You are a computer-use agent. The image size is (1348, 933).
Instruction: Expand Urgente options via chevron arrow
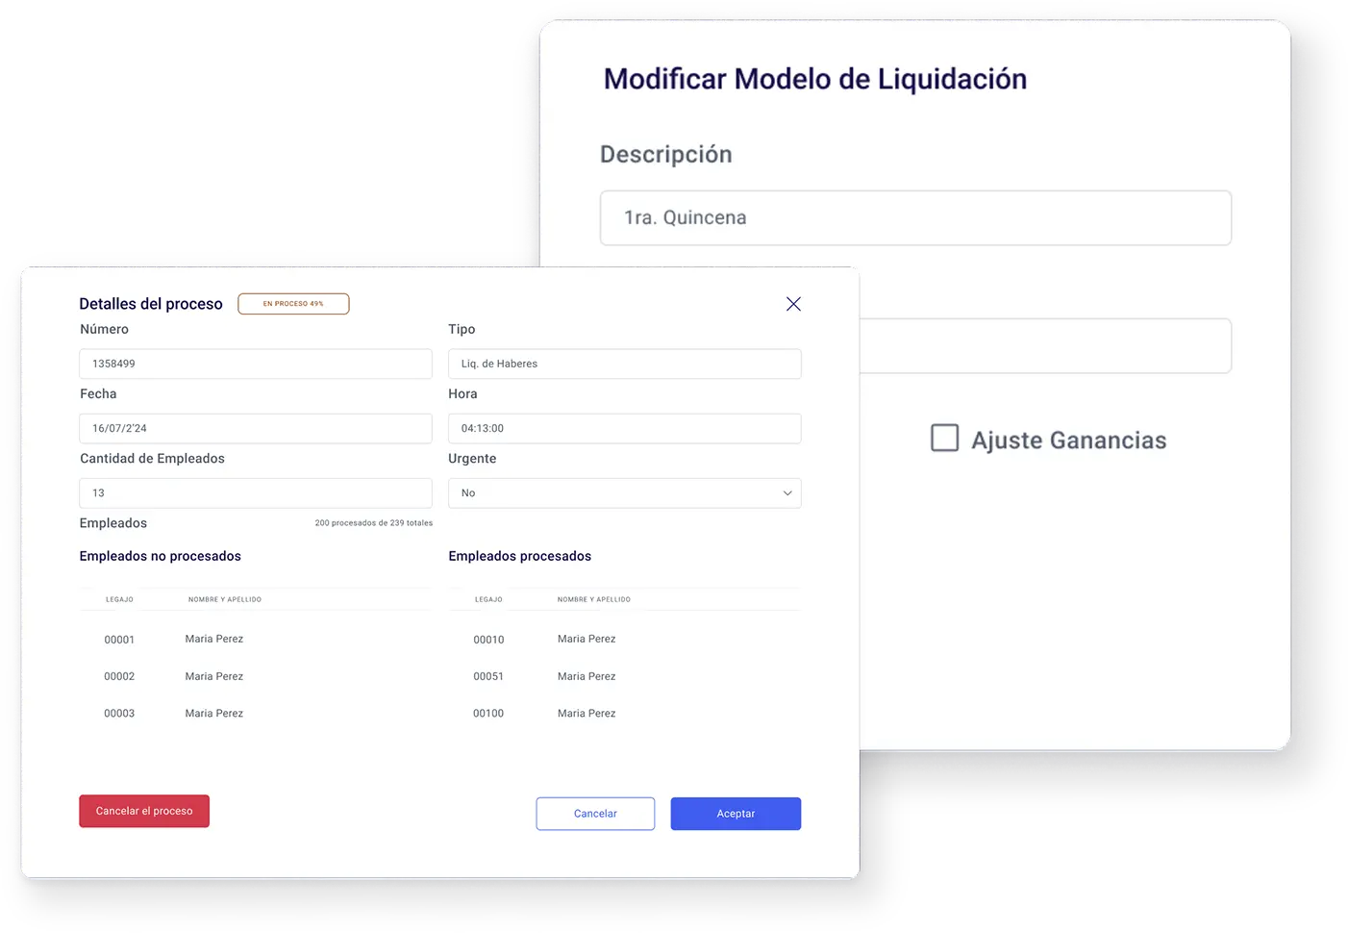coord(787,493)
